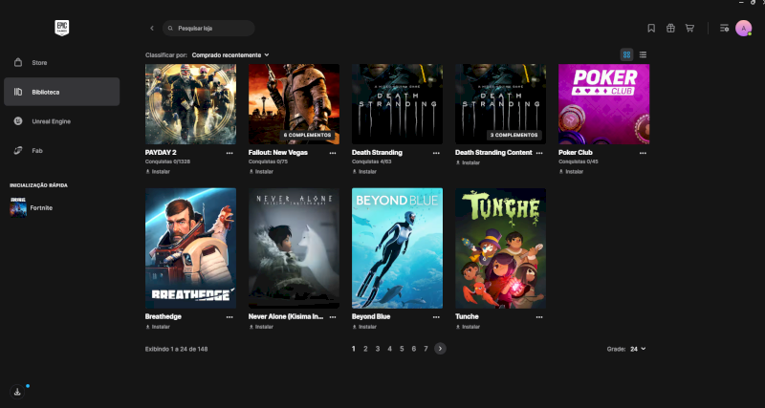Click Instalar under Beyond Blue
Image resolution: width=765 pixels, height=408 pixels.
(x=364, y=327)
